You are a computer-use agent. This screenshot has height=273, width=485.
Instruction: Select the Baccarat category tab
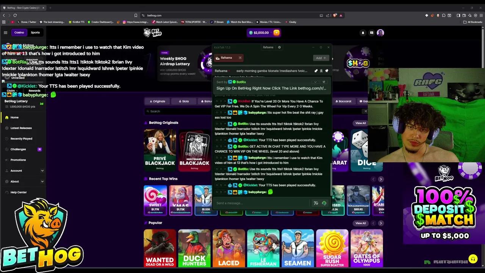coord(343,101)
